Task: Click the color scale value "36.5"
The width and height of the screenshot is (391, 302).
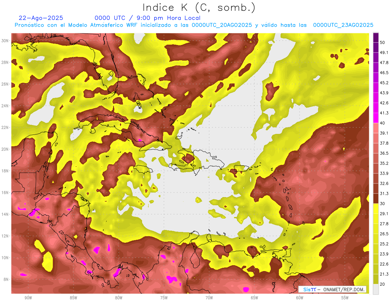Action: pyautogui.click(x=384, y=153)
